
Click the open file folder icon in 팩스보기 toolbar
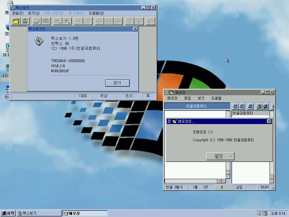[16, 21]
